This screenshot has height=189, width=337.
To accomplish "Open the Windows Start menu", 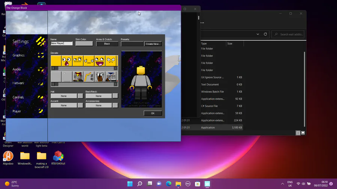I will tap(130, 184).
